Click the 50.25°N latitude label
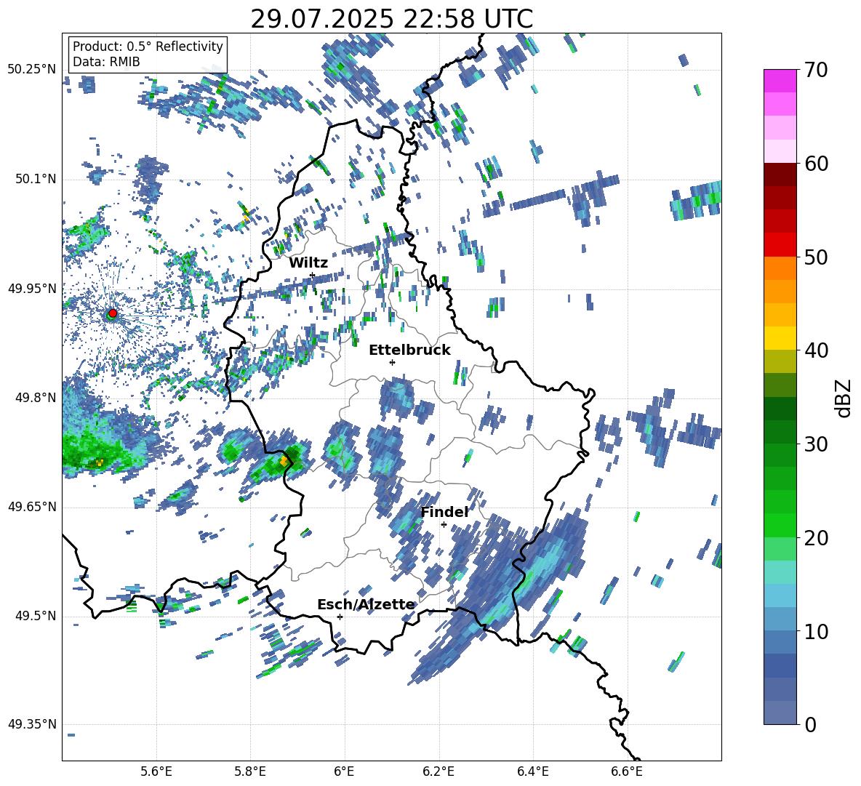This screenshot has width=861, height=786. (x=32, y=70)
